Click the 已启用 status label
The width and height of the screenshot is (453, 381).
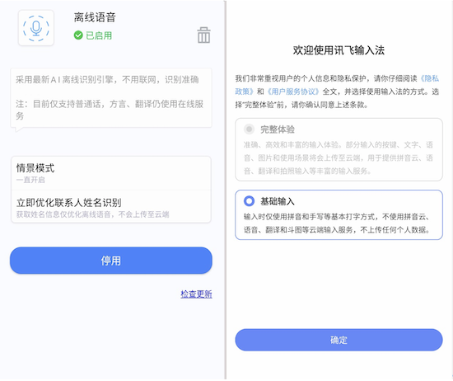[x=99, y=35]
